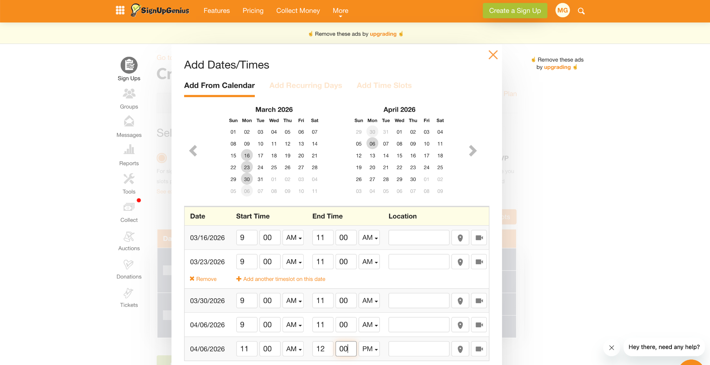Switch to the Add Time Slots tab

pos(384,85)
